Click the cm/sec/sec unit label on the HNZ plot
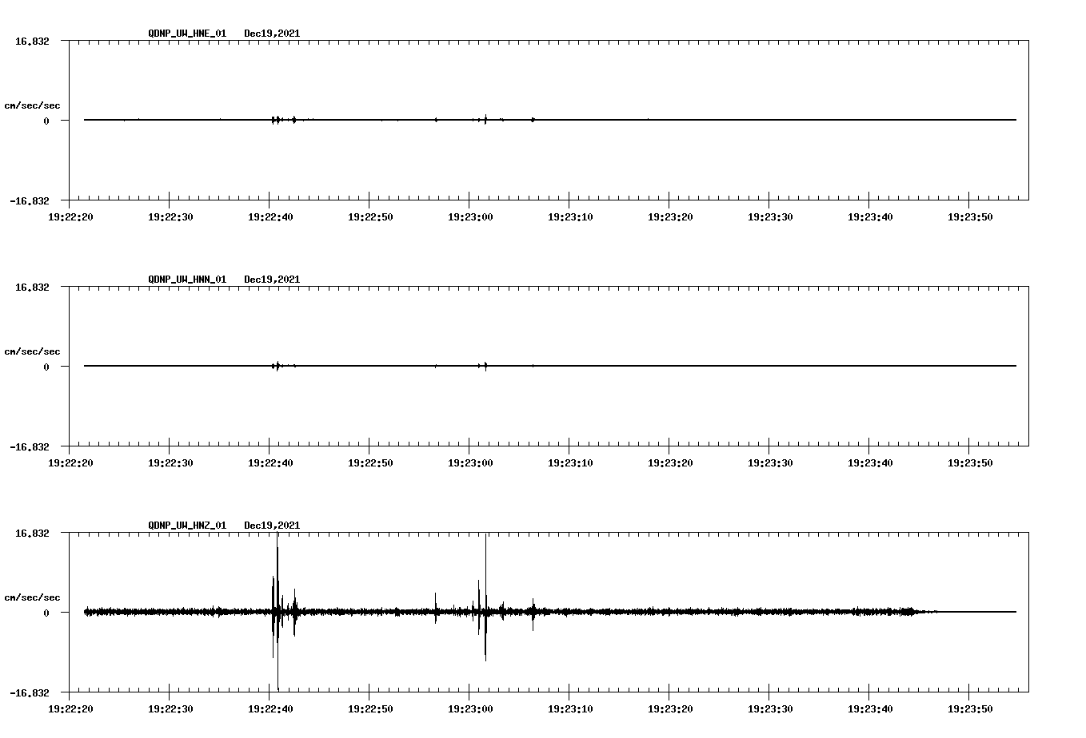The height and width of the screenshot is (738, 1086). (x=32, y=598)
